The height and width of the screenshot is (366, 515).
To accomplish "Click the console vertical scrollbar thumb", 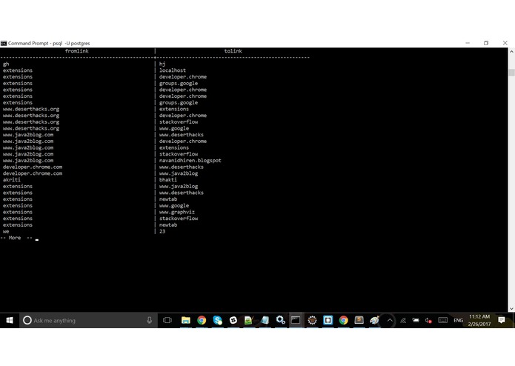I will click(x=511, y=72).
